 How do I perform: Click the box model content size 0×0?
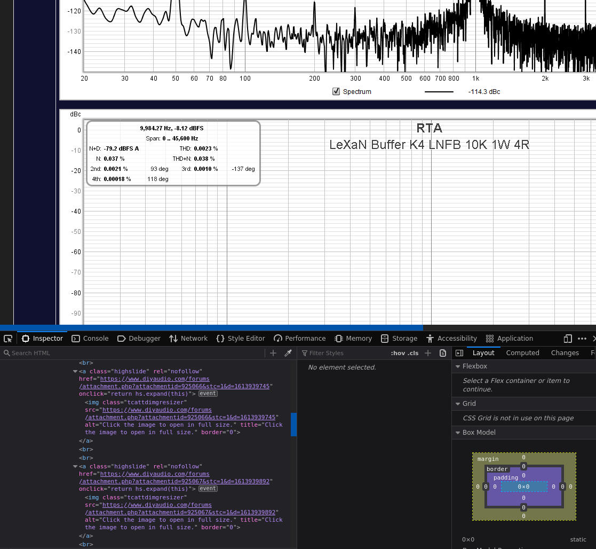tap(523, 487)
